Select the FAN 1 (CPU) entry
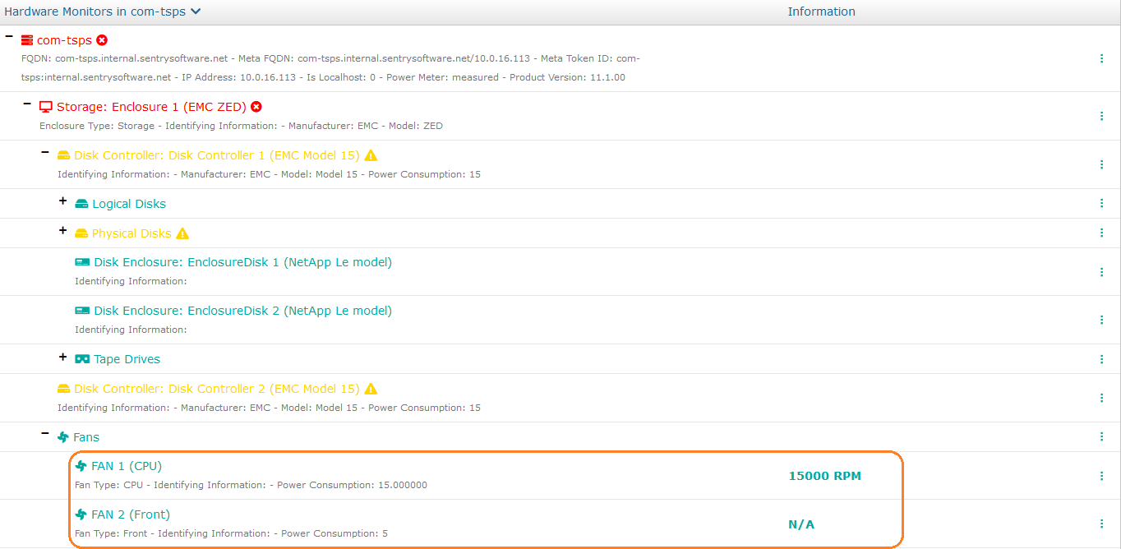 pos(127,466)
